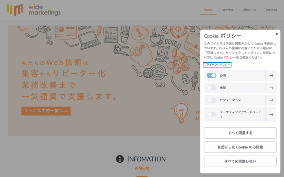
Task: Toggle the 必須 cookie switch
Action: click(x=212, y=75)
